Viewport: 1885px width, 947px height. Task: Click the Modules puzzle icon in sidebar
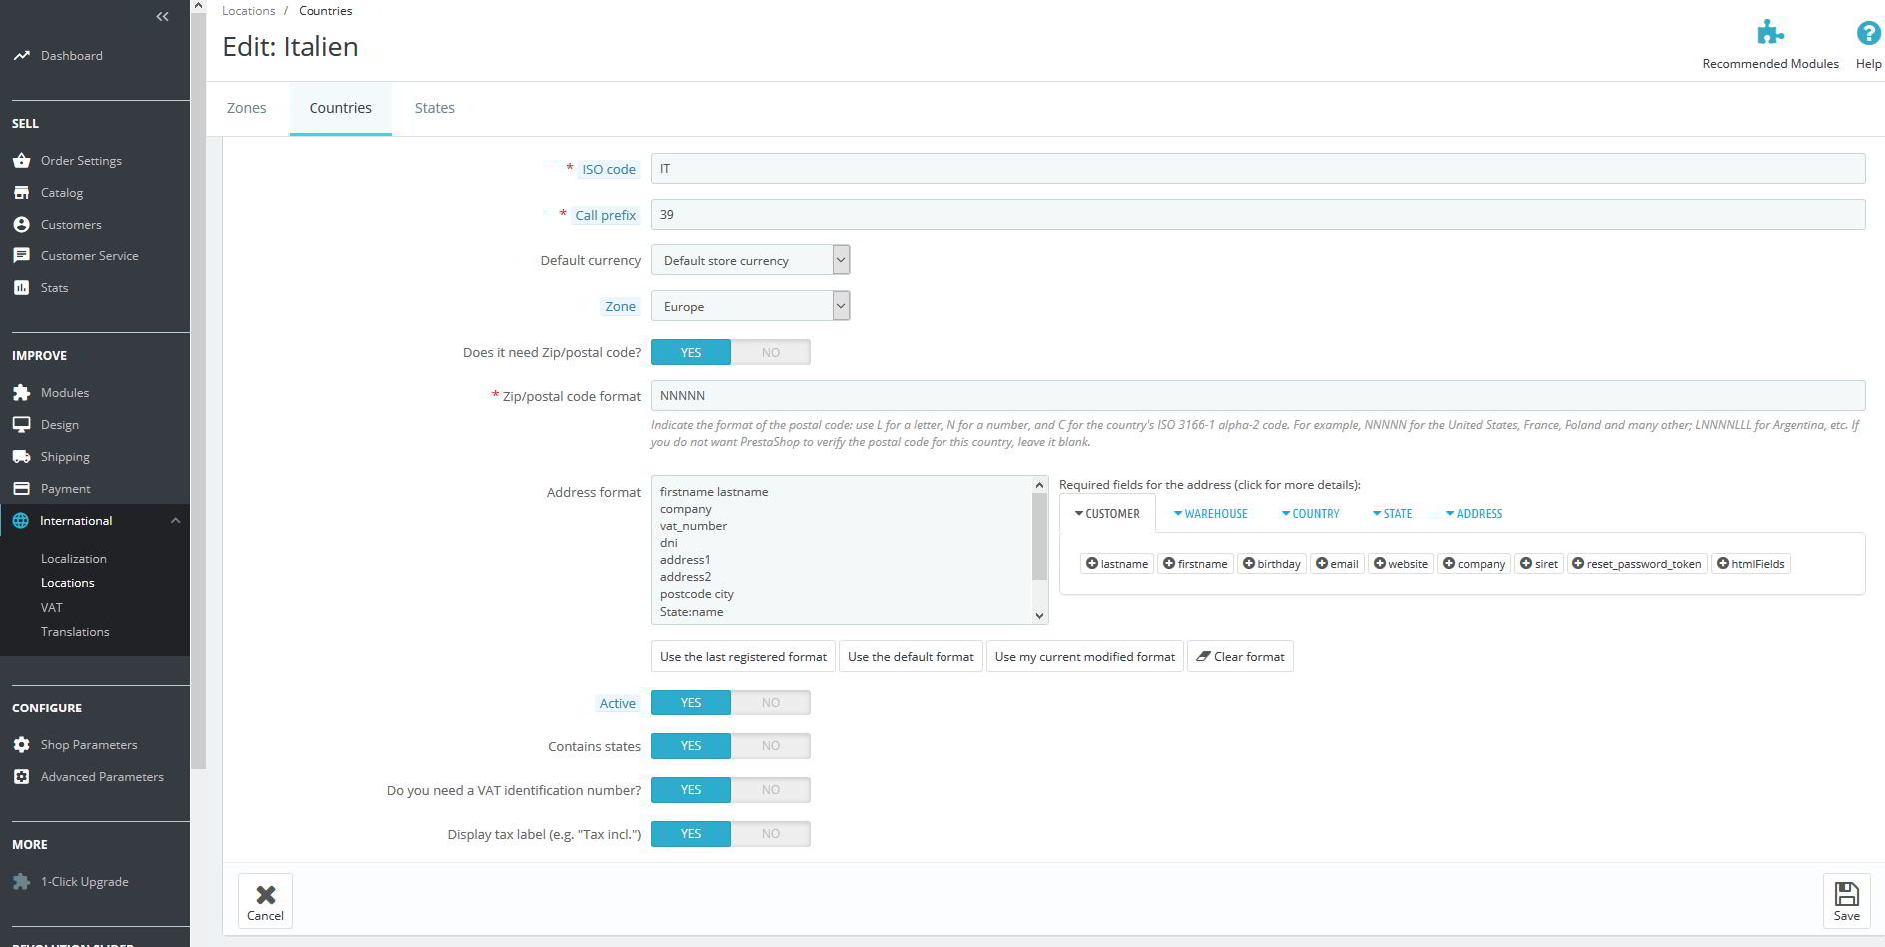(21, 392)
